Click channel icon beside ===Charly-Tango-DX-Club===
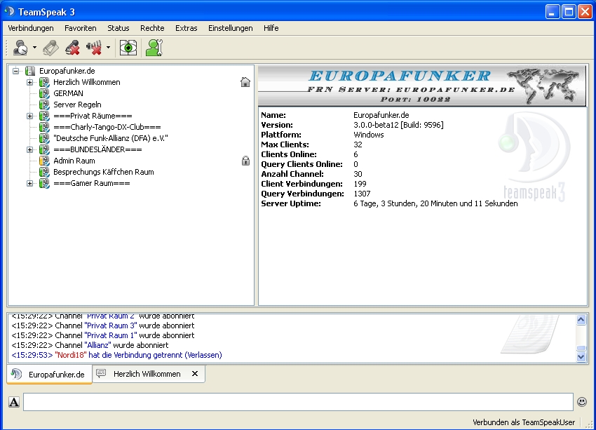The height and width of the screenshot is (430, 596). 44,127
